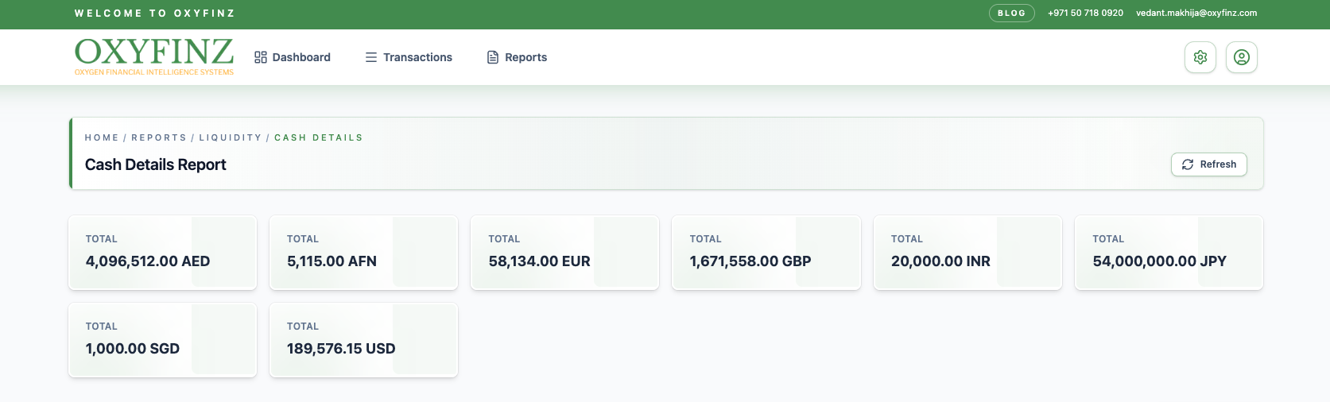Screen dimensions: 1330x402
Task: Click the Dashboard grid icon
Action: 261,57
